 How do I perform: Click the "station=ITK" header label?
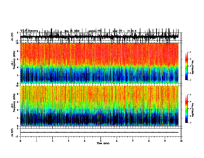tap(95, 31)
